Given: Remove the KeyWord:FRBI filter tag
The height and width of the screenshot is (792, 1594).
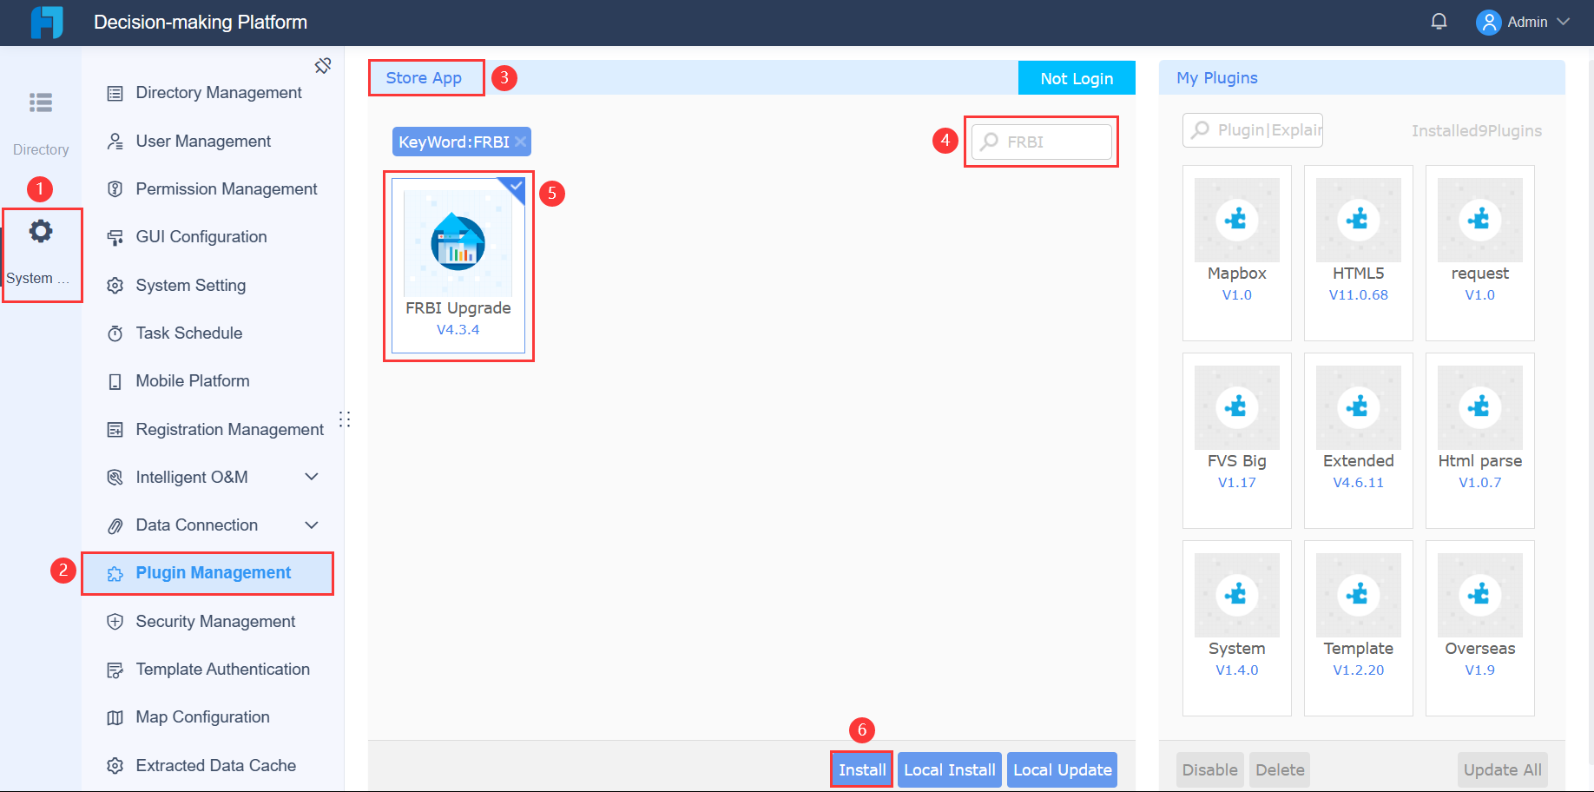Looking at the screenshot, I should click(x=520, y=141).
